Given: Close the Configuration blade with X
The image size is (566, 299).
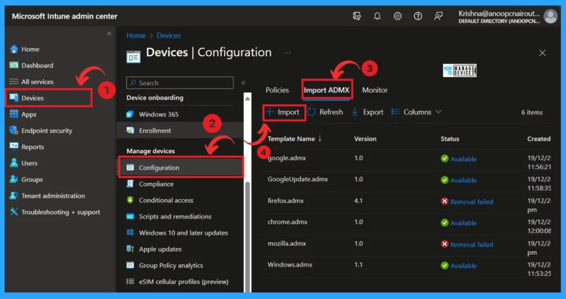Looking at the screenshot, I should [x=542, y=53].
